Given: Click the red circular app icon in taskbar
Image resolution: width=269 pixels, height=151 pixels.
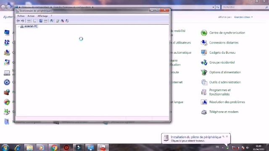Looking at the screenshot, I should pyautogui.click(x=66, y=148).
